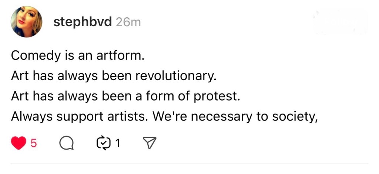Click the 26m timestamp
379x174 pixels.
(x=128, y=22)
